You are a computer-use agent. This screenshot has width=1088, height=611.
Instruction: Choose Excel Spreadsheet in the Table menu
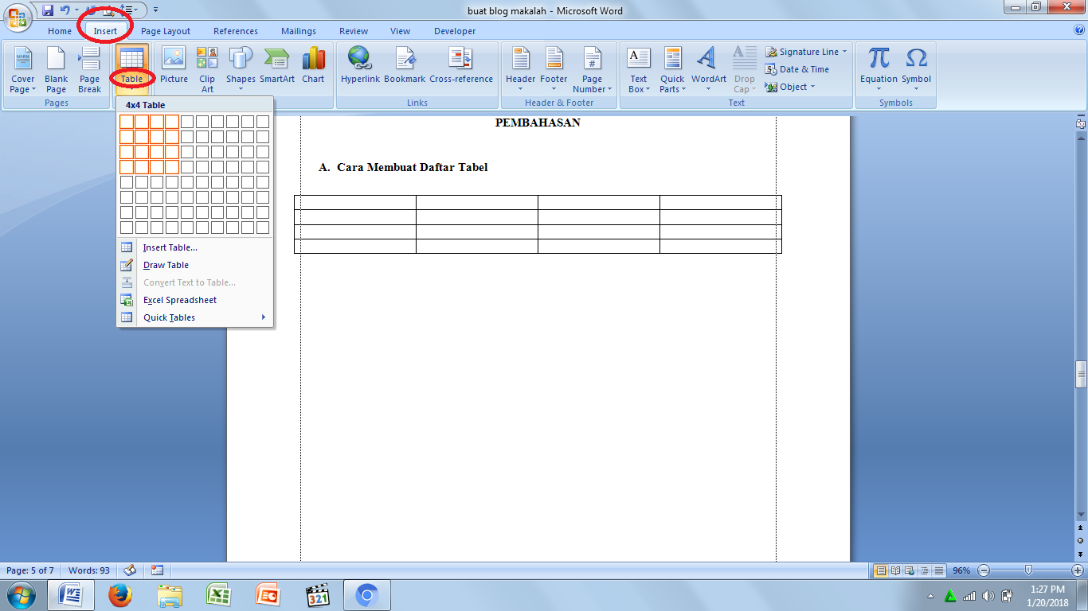click(x=178, y=300)
